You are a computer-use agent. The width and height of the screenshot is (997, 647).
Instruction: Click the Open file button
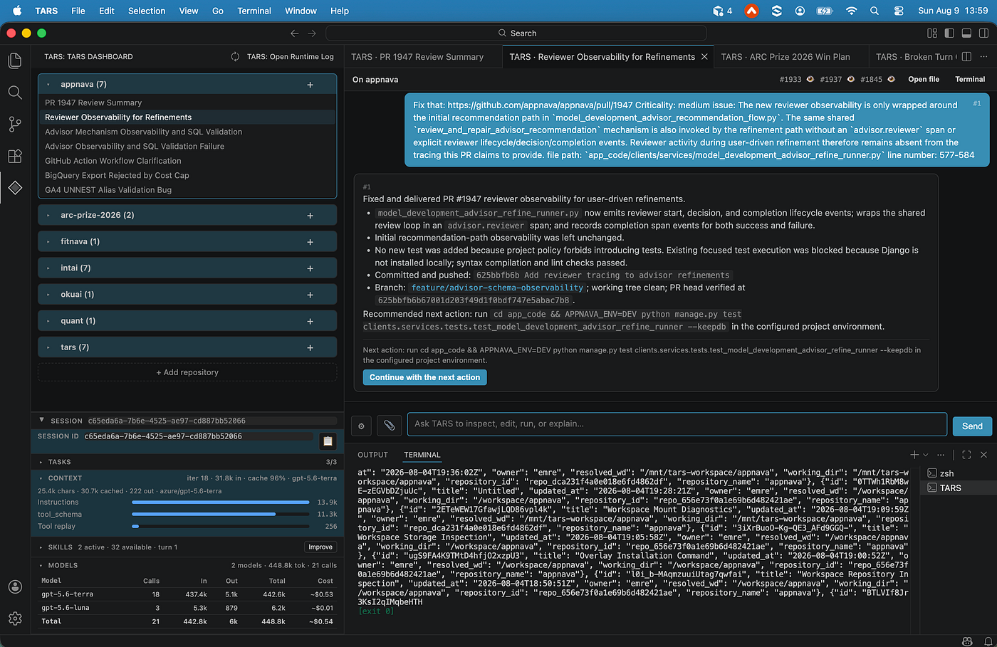tap(924, 80)
